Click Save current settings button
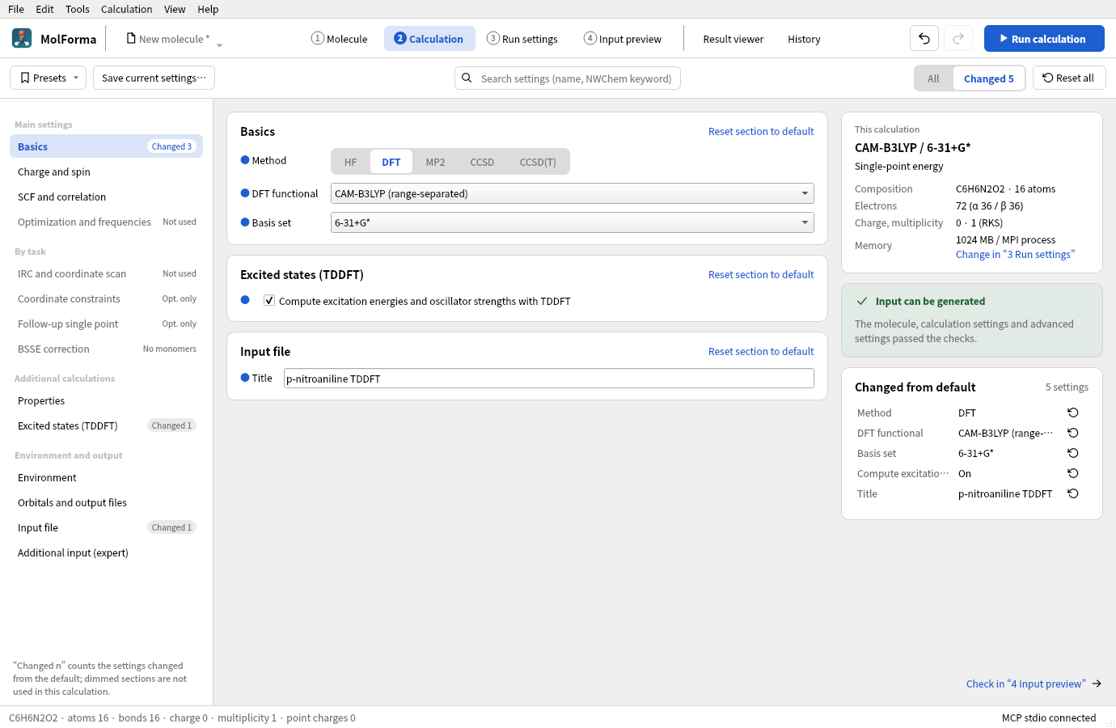The height and width of the screenshot is (728, 1116). click(x=154, y=78)
